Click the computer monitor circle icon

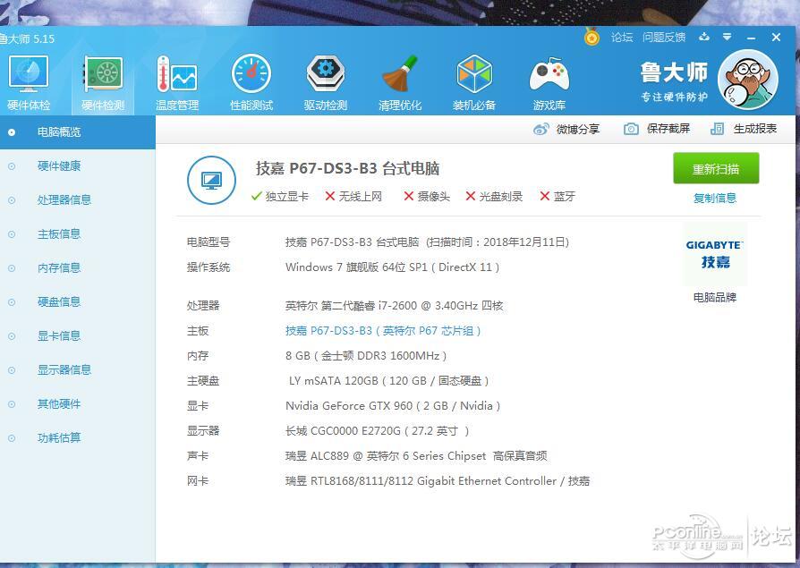tap(212, 180)
